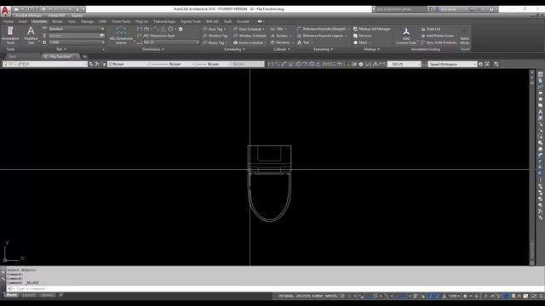Click Window Schedule

[250, 36]
